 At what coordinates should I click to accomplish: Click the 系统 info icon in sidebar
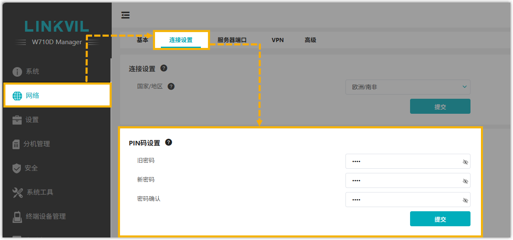click(x=17, y=72)
